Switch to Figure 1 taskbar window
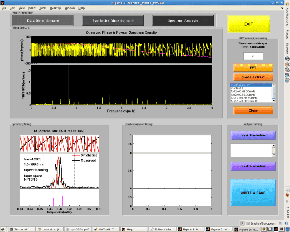Image resolution: width=290 pixels, height=232 pixels. pos(191,229)
